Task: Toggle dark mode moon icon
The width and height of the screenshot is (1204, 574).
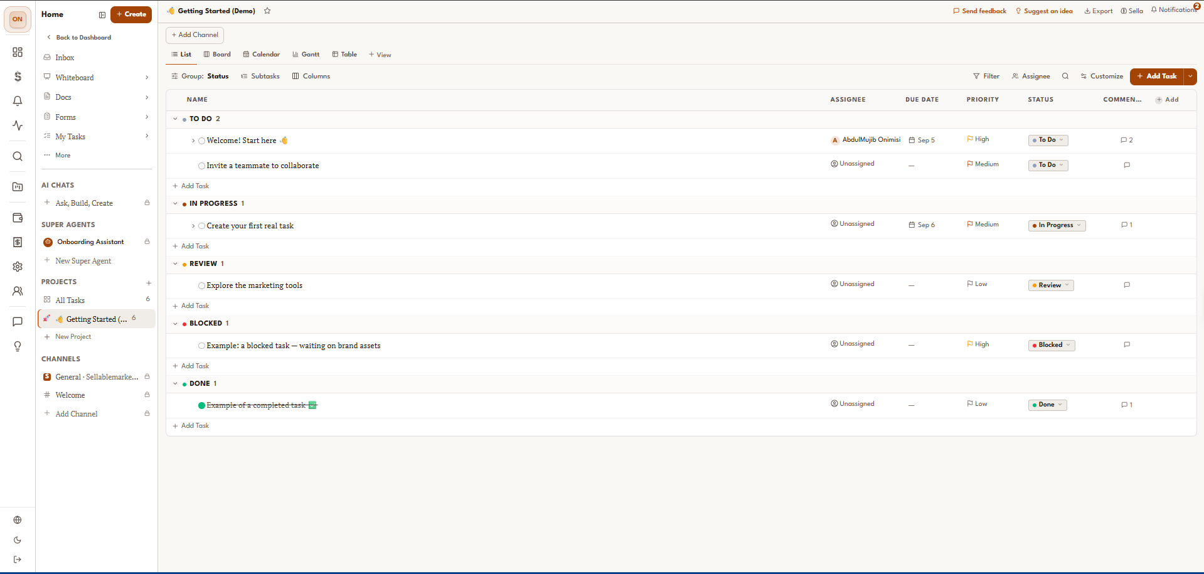Action: coord(18,540)
